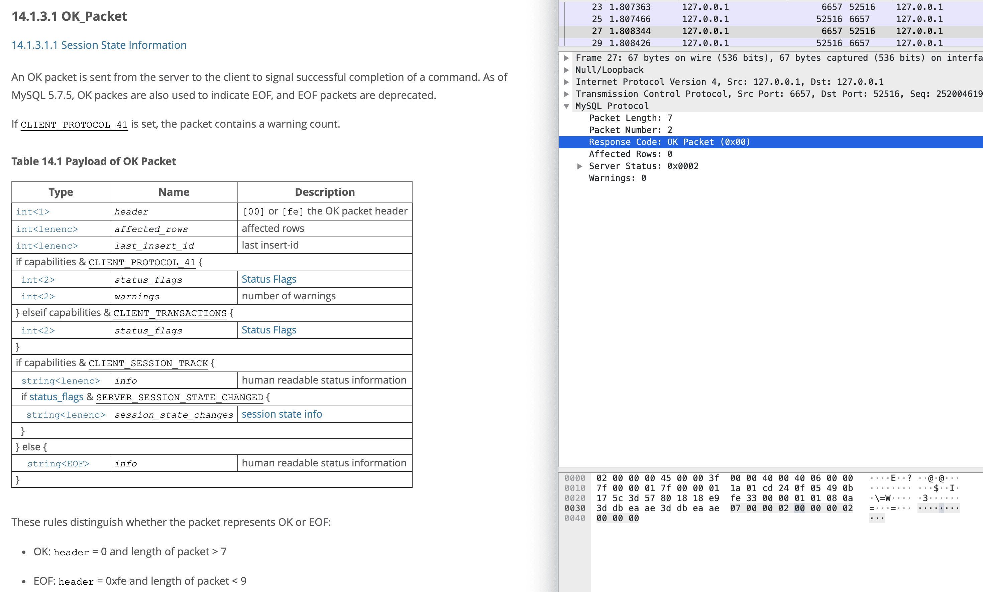This screenshot has width=983, height=592.
Task: Open Session State Information link
Action: [x=99, y=45]
